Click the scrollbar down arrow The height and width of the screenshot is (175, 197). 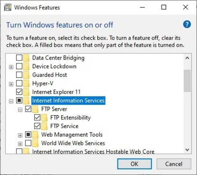tap(187, 150)
